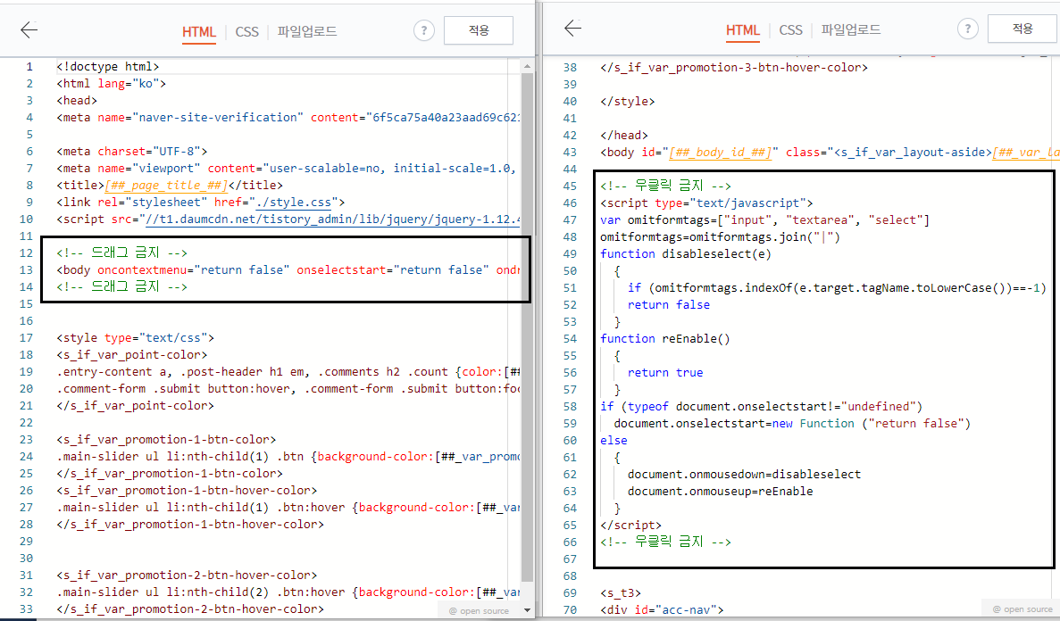Click <html lang="ko"> on line 2

[x=112, y=83]
